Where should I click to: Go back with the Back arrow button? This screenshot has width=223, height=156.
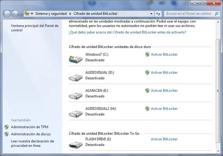coord(7,14)
